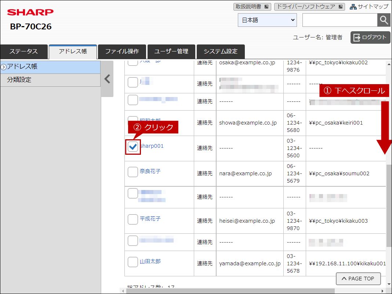Click the SHARP logo
The image size is (392, 294).
coord(30,12)
